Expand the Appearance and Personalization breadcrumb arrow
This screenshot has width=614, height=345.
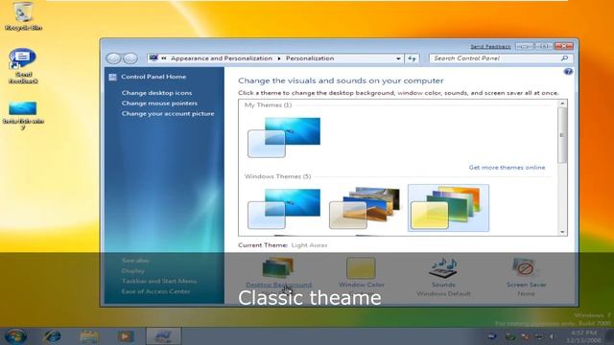click(279, 58)
